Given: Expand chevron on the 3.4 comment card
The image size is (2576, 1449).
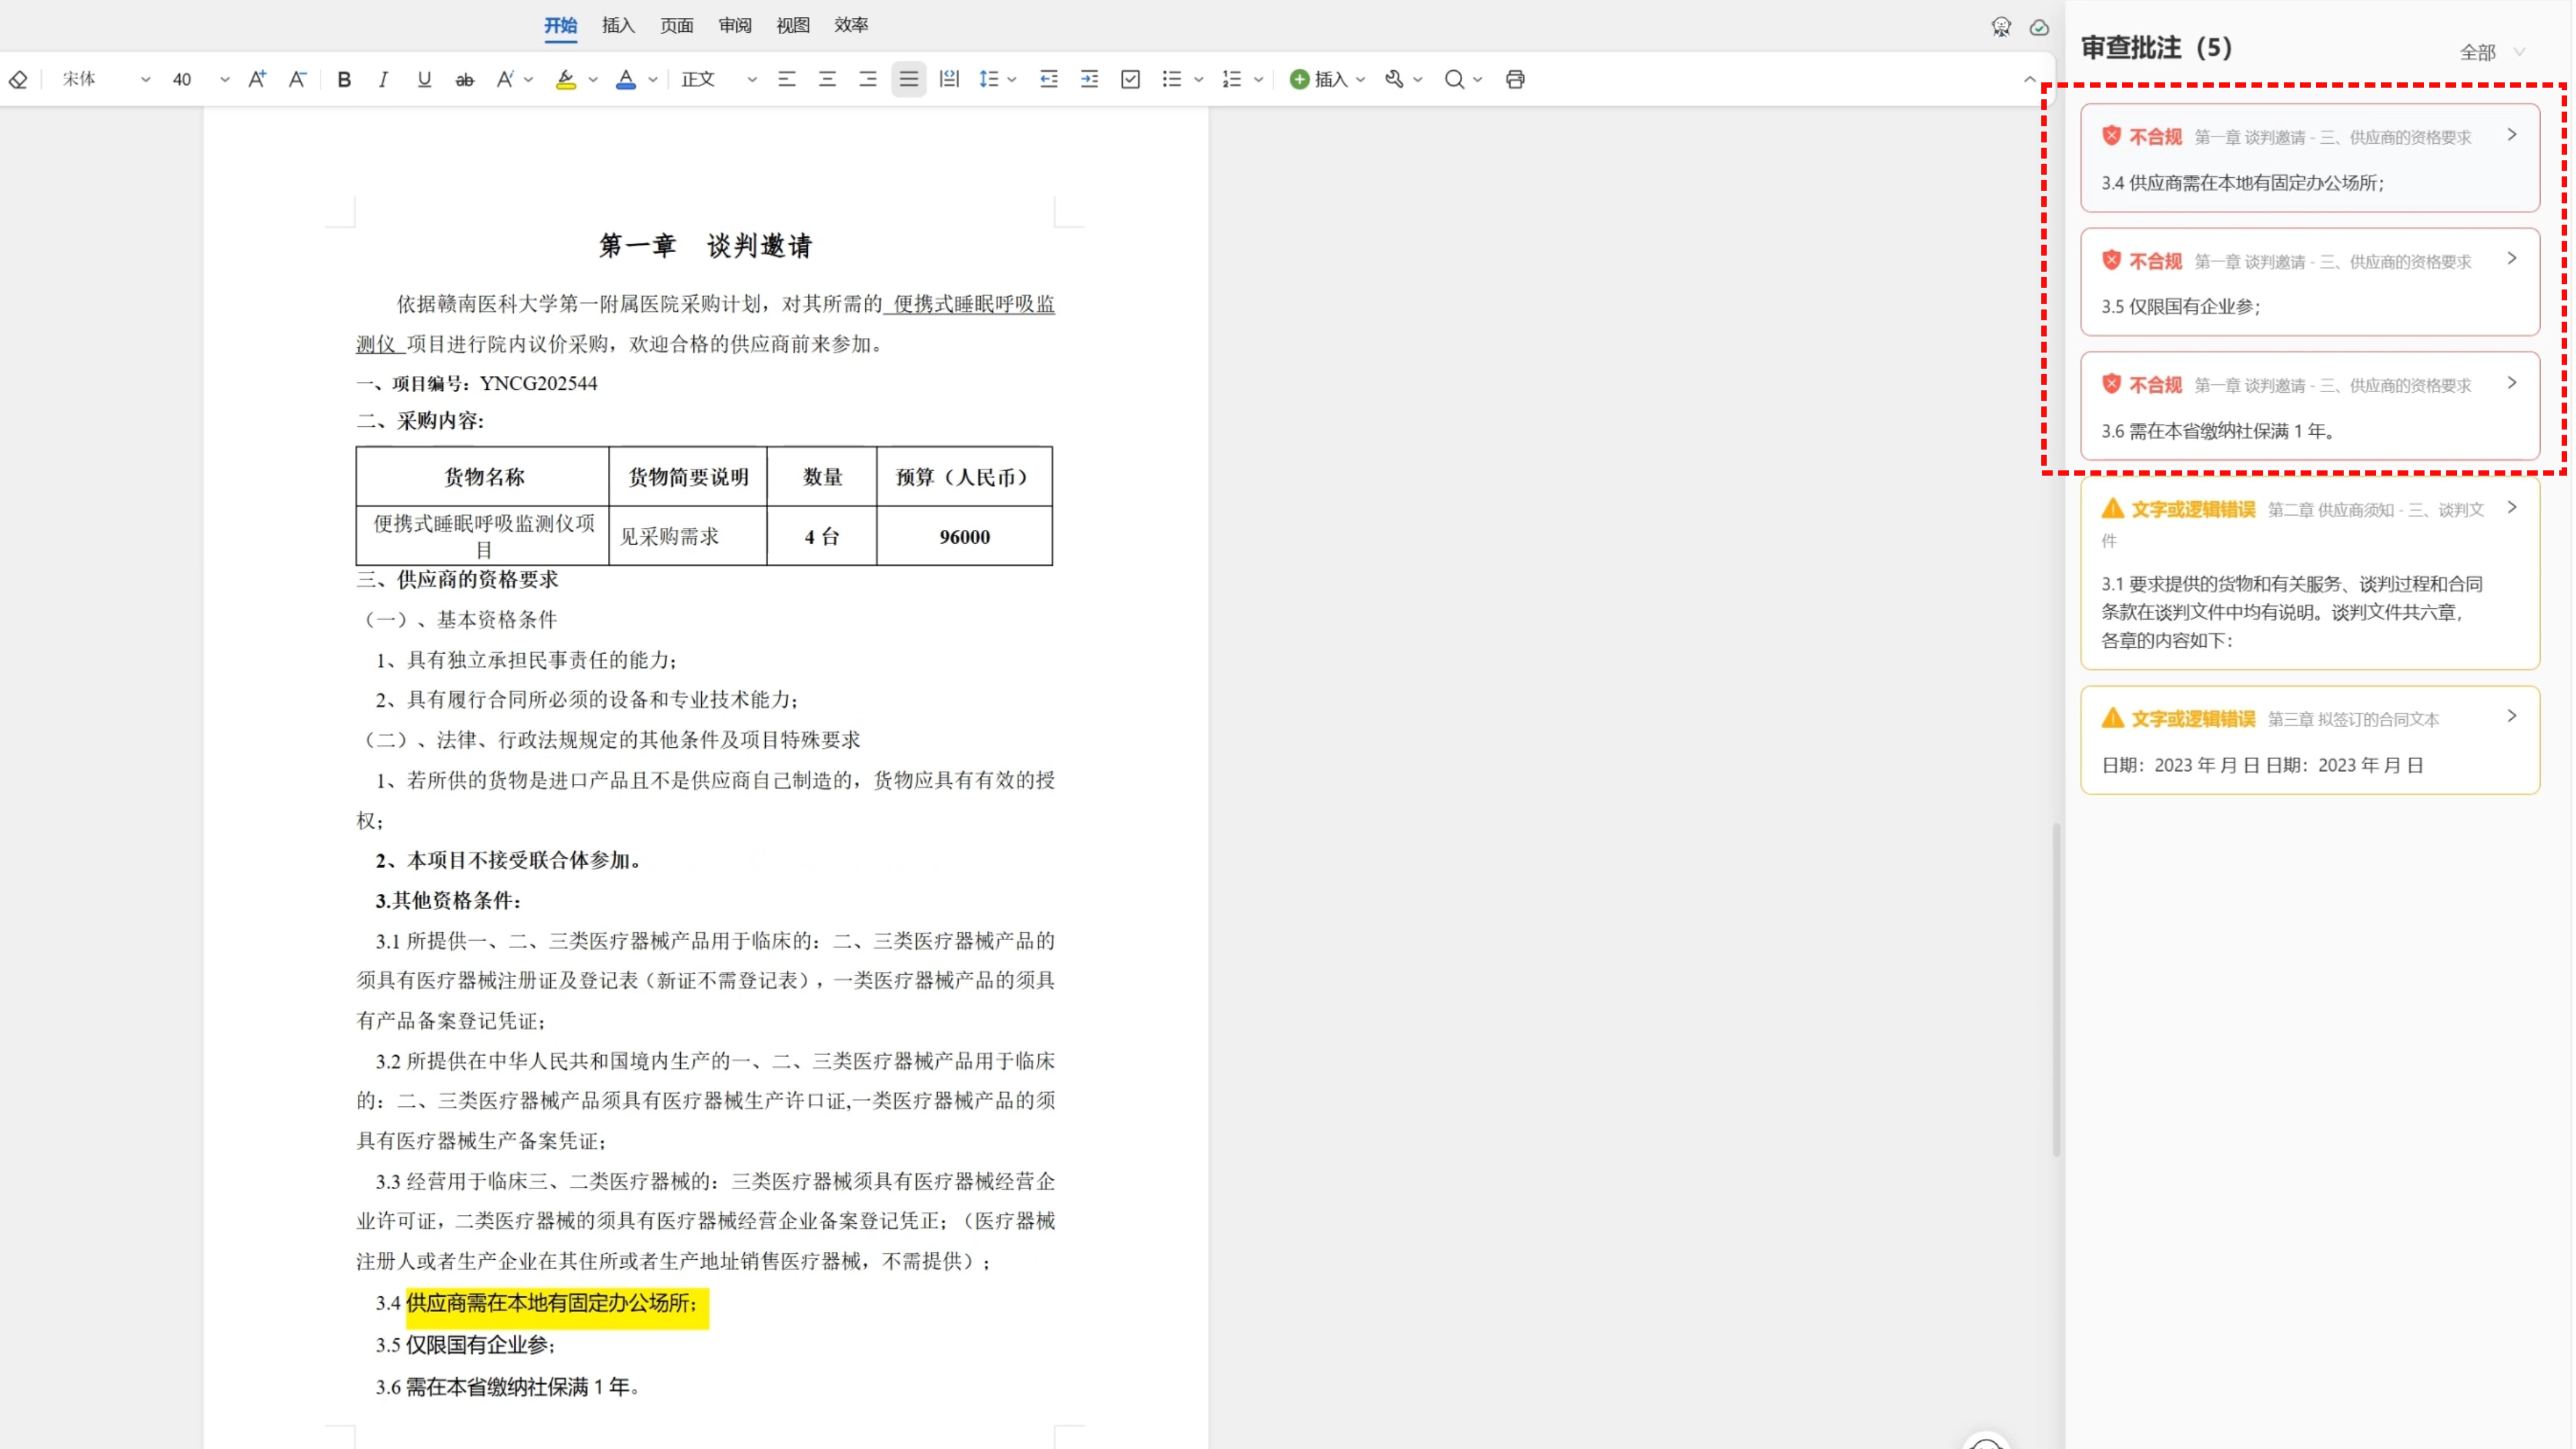Looking at the screenshot, I should click(x=2511, y=135).
